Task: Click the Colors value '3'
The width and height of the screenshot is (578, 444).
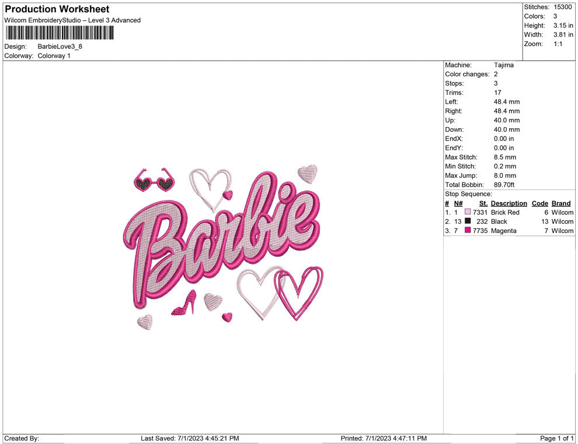Action: click(x=555, y=16)
